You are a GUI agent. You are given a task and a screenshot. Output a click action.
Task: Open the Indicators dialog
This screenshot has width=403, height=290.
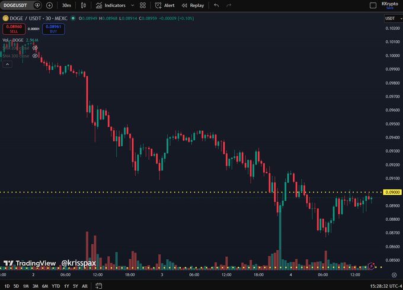110,5
